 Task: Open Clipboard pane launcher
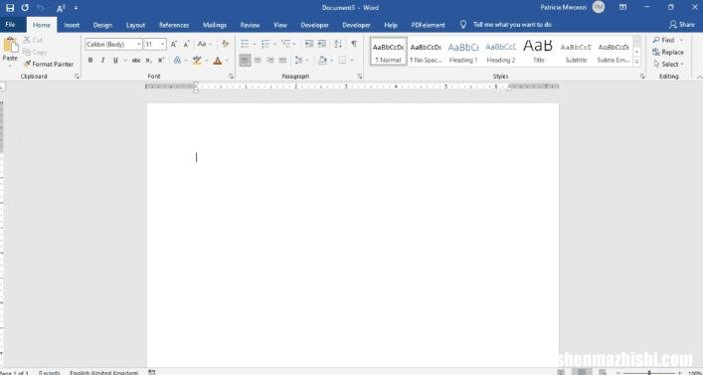[78, 77]
